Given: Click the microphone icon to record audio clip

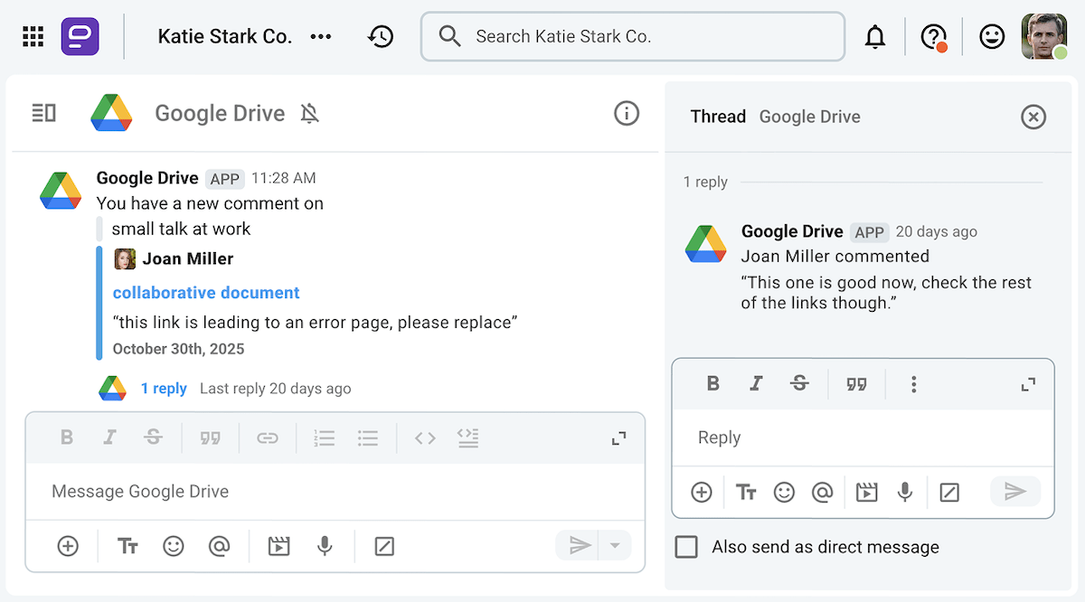Looking at the screenshot, I should (325, 546).
